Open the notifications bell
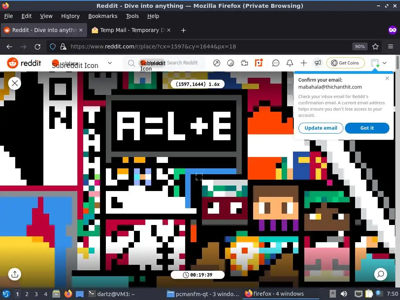Screen dimensions: 400x300 (290, 63)
